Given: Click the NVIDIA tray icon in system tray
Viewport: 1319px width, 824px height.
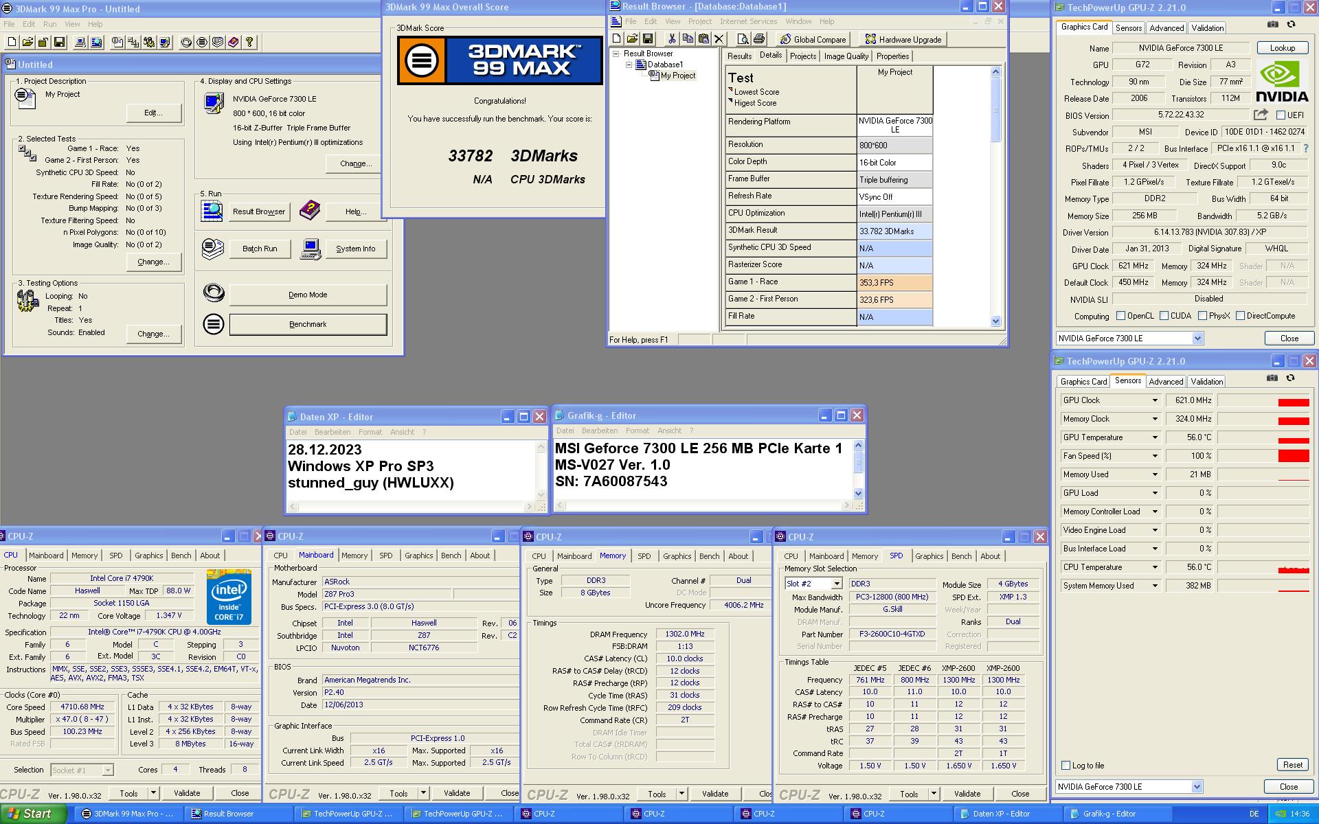Looking at the screenshot, I should 1280,814.
